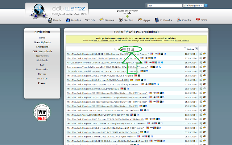Add 26.03.2014 ETM release to basket
This screenshot has width=232, height=145.
[200, 93]
